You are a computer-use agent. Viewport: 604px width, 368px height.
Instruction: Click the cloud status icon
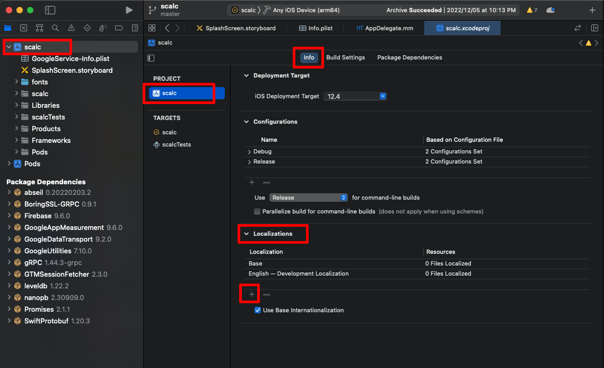[550, 10]
